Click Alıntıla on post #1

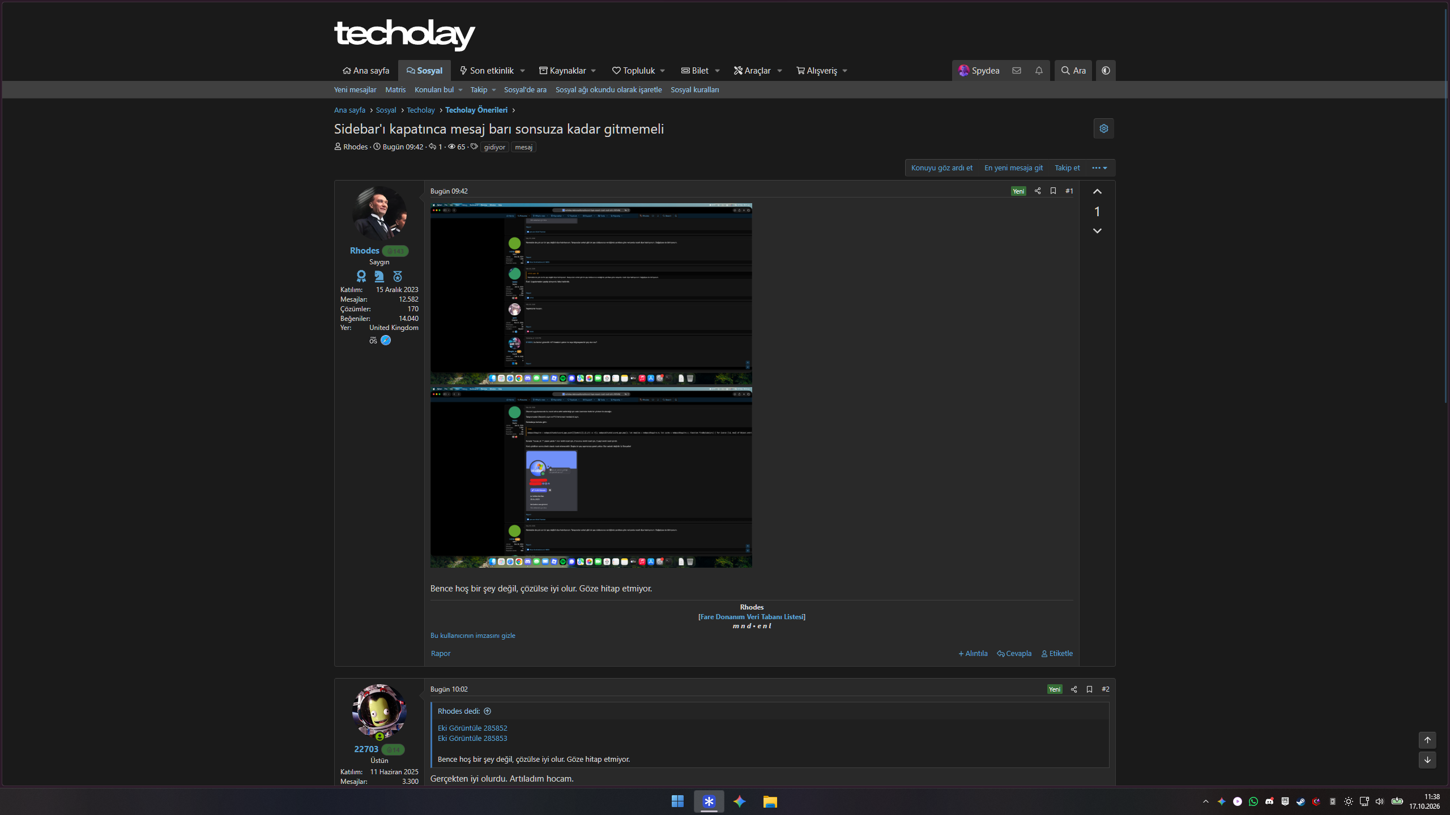[973, 654]
